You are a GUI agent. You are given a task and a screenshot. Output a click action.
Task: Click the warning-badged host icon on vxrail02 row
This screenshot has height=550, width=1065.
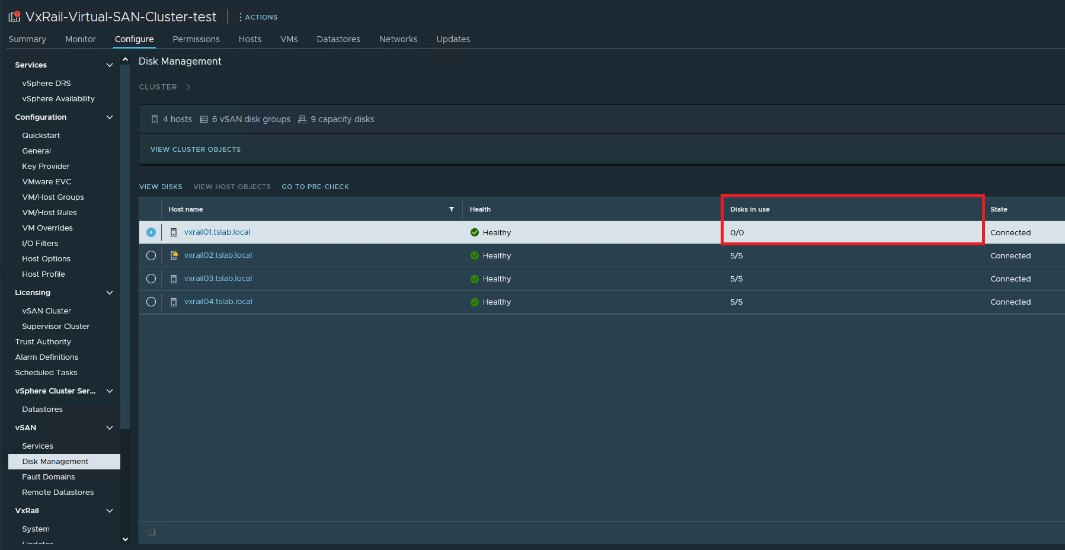tap(174, 255)
